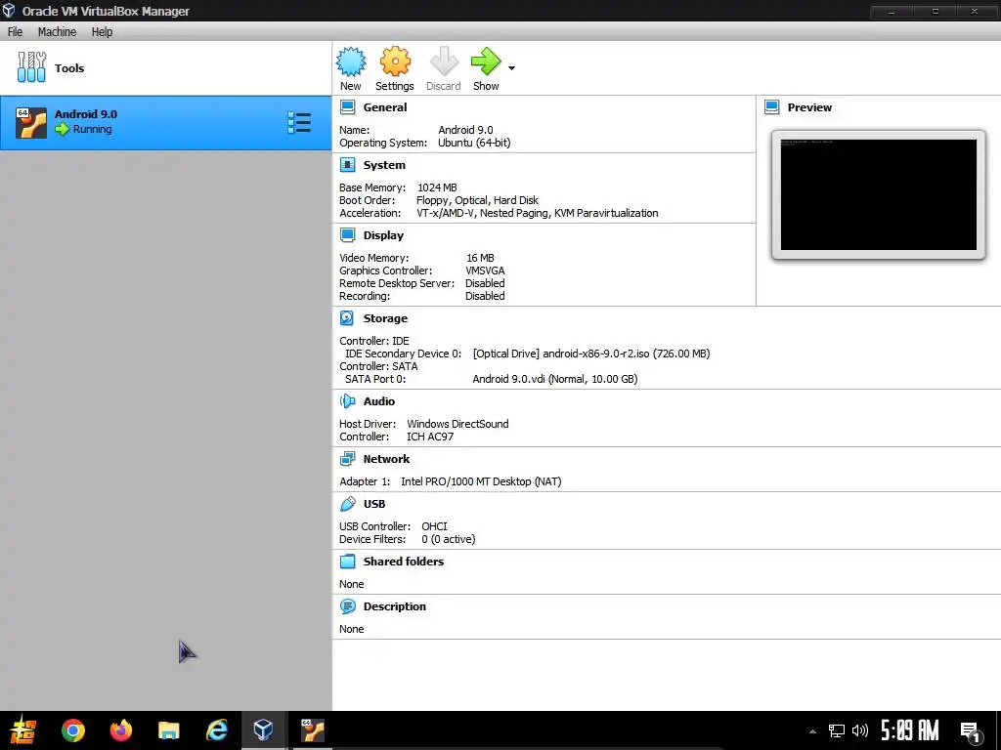Viewport: 1001px width, 750px height.
Task: Click the Recording Disabled value
Action: pos(485,296)
